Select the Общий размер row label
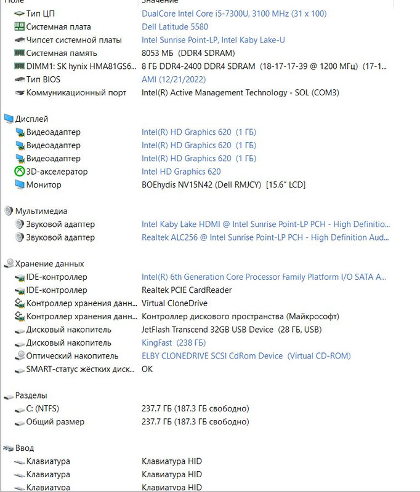 click(55, 422)
